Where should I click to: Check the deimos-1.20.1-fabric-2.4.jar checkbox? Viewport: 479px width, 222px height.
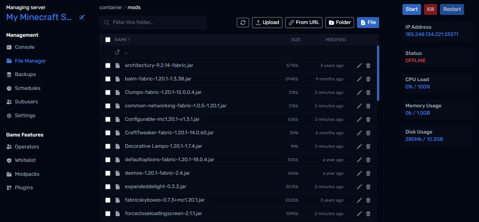pyautogui.click(x=108, y=173)
